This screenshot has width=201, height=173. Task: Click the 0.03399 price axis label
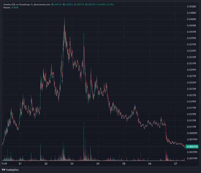click(191, 57)
